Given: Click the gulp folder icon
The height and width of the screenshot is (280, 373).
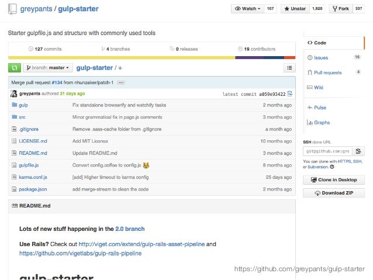Looking at the screenshot, I should point(14,105).
